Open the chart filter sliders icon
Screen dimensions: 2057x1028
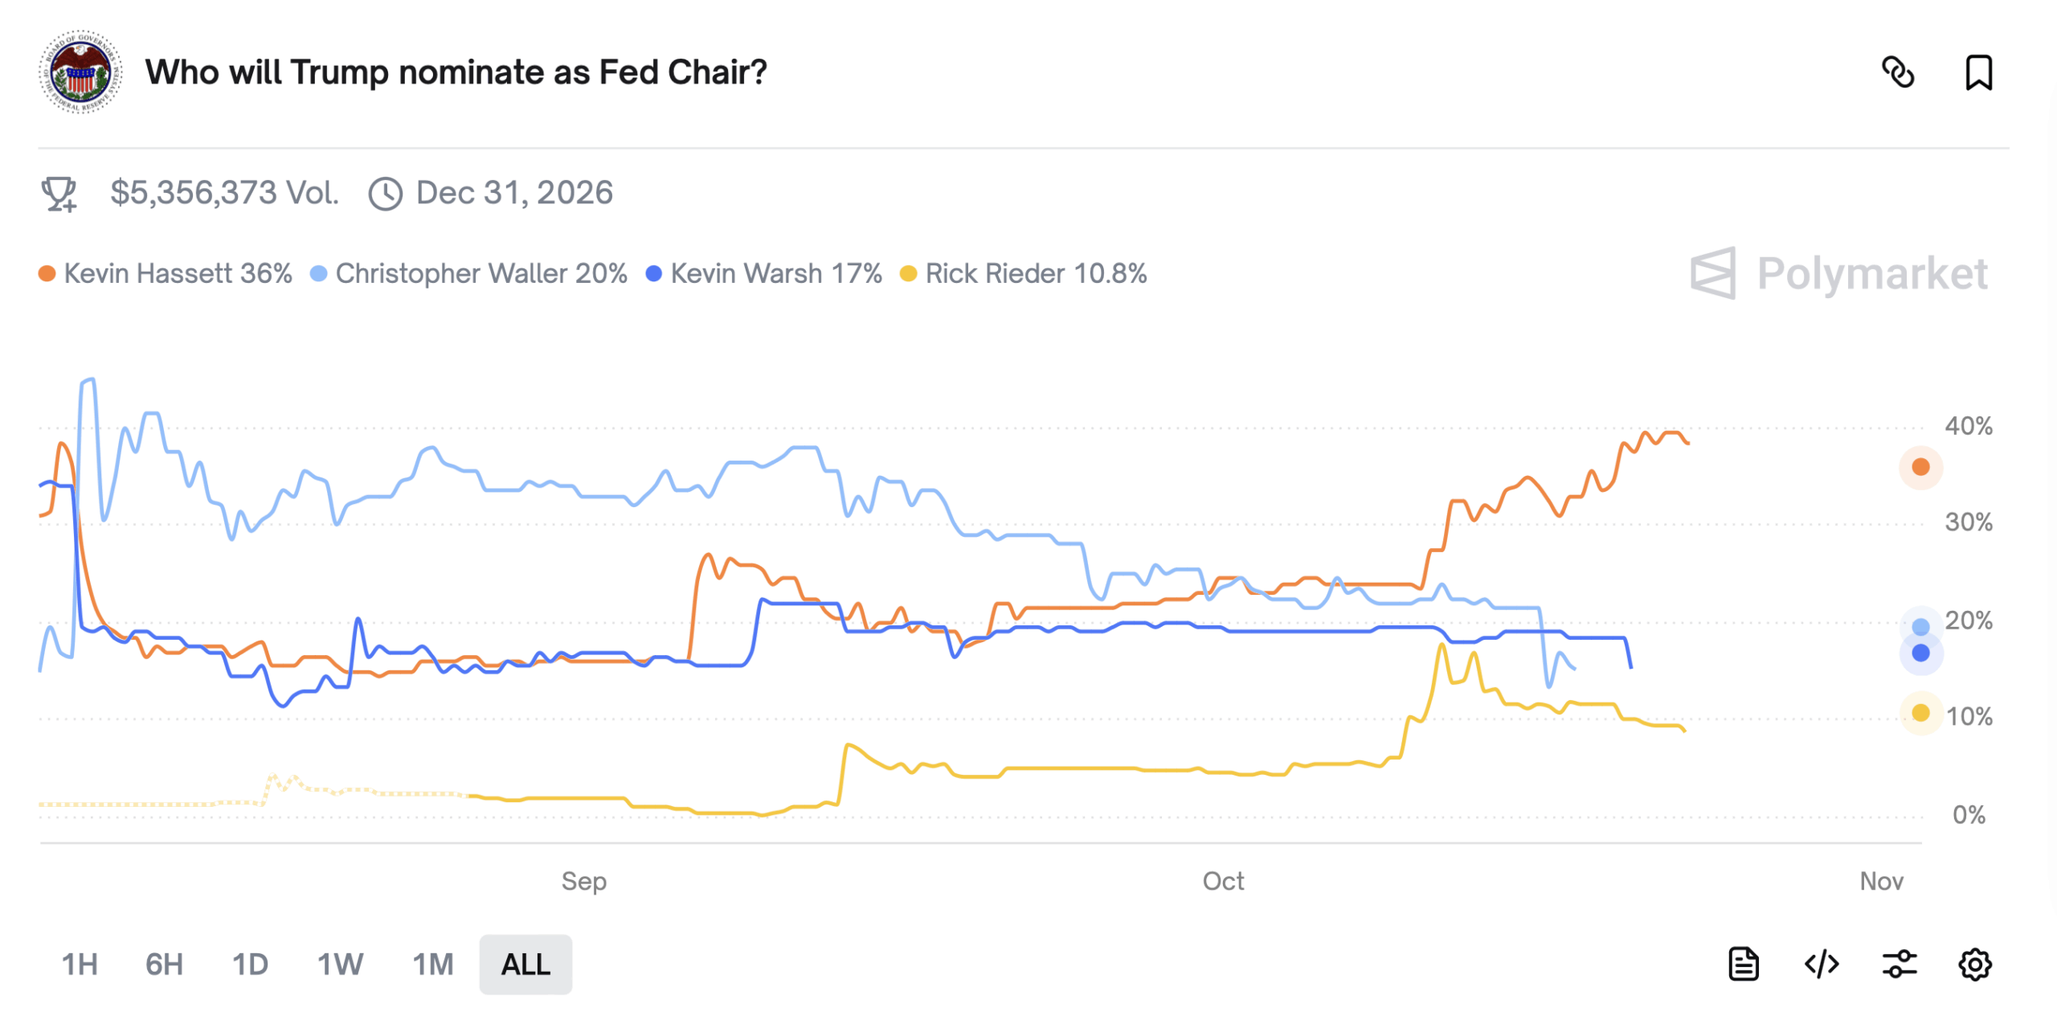(1900, 964)
